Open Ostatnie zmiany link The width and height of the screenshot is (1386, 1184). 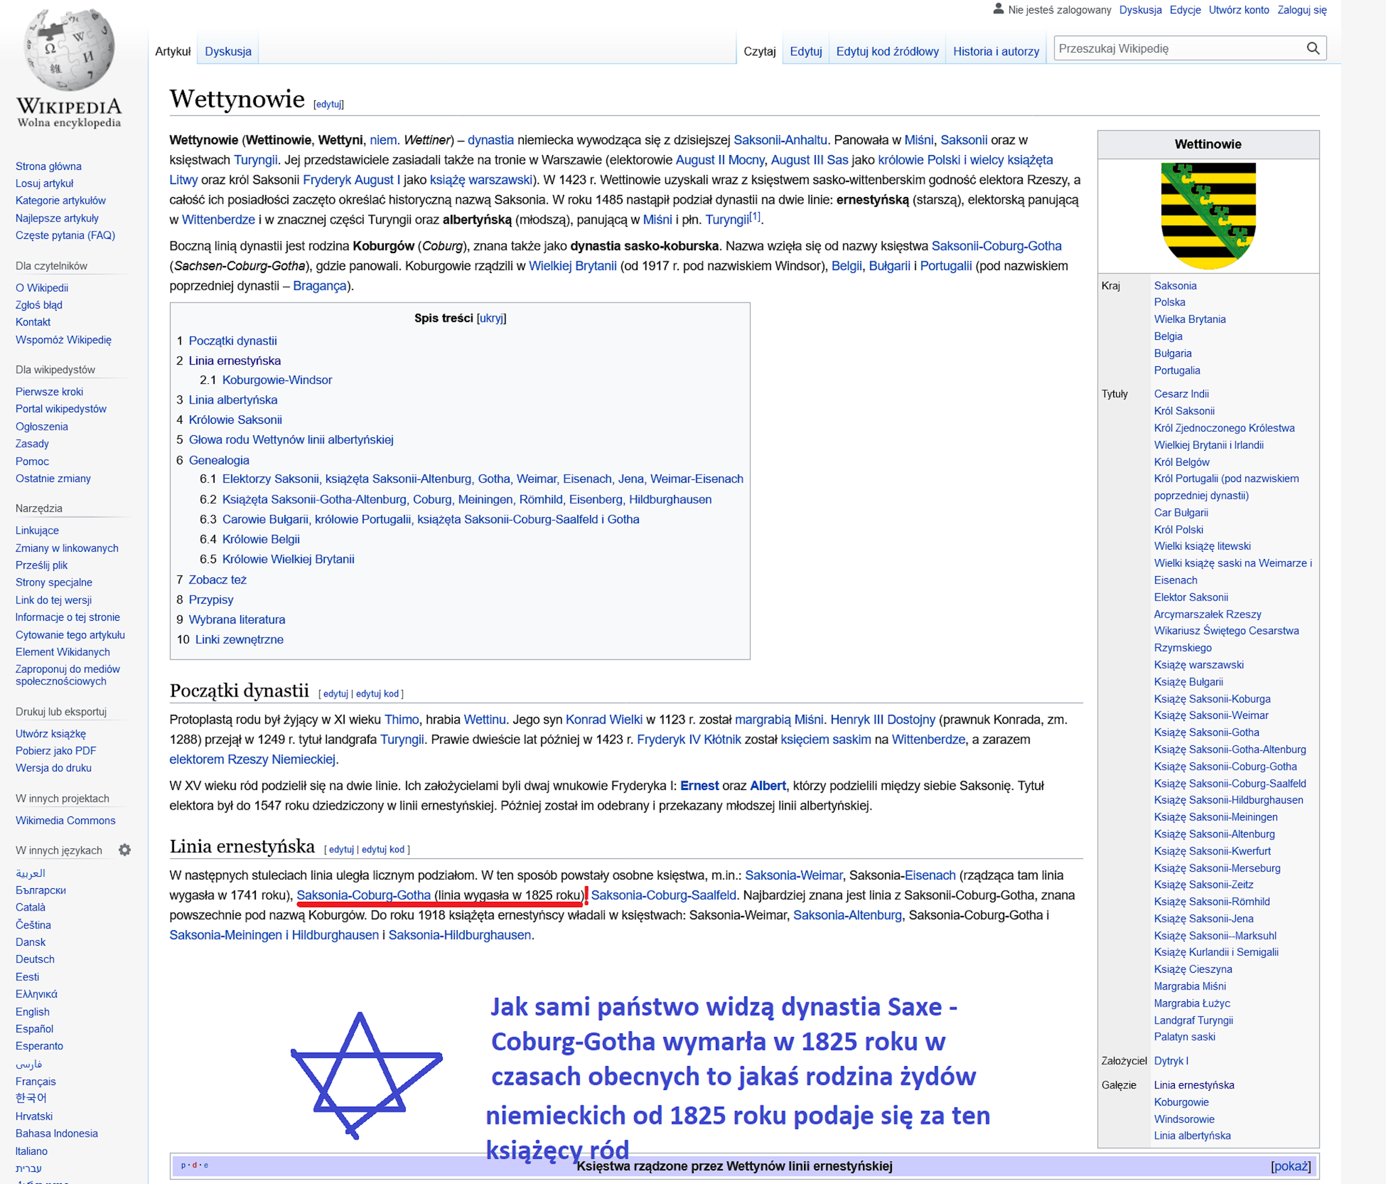pyautogui.click(x=53, y=479)
